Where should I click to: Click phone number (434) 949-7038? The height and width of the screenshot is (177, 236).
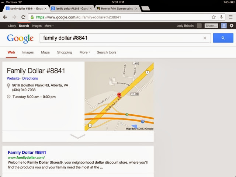pos(24,90)
